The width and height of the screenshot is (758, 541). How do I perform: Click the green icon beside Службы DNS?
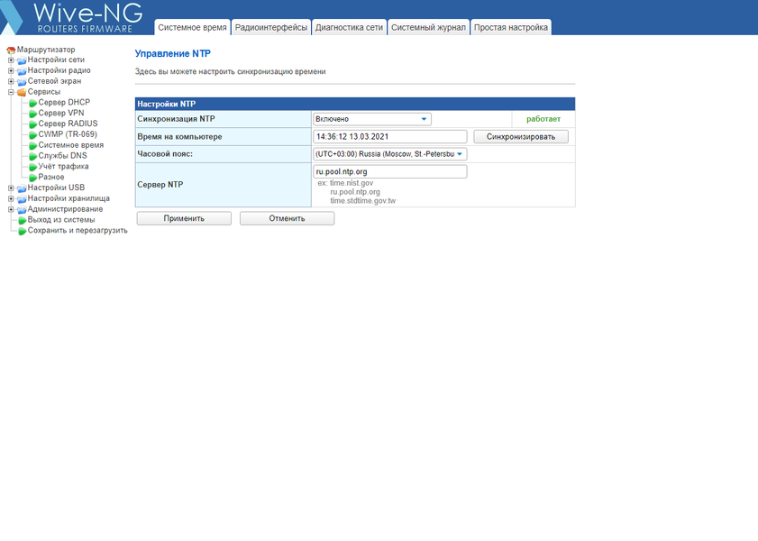tap(32, 156)
